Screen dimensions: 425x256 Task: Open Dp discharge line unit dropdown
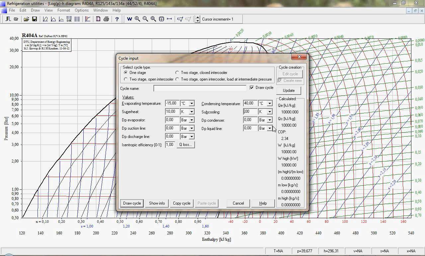[192, 137]
